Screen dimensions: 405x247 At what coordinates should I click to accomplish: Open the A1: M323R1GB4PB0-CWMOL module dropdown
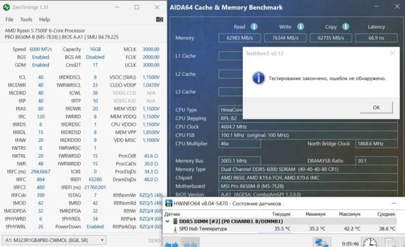(x=54, y=240)
